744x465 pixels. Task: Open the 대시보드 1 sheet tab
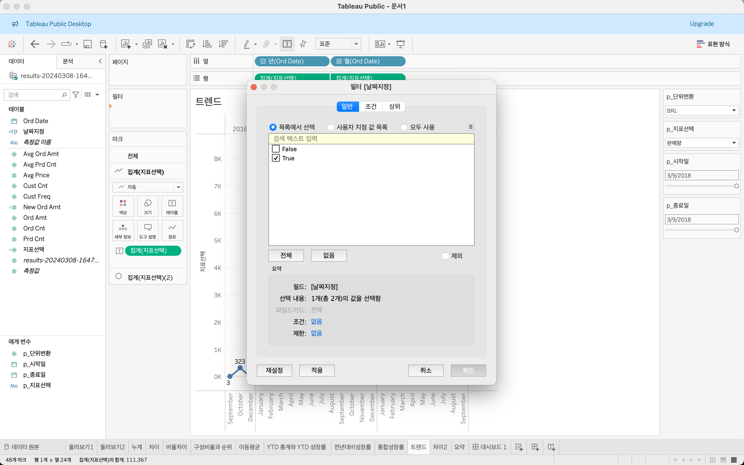490,447
